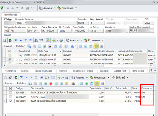The width and height of the screenshot is (158, 116).
Task: Refresh the Elaboração de Contas top toolbar
Action: 2,8
